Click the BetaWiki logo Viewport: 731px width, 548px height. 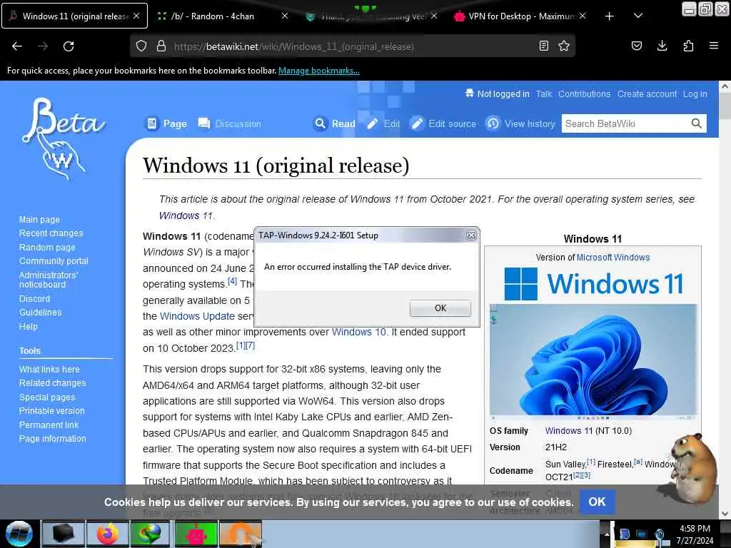(63, 139)
